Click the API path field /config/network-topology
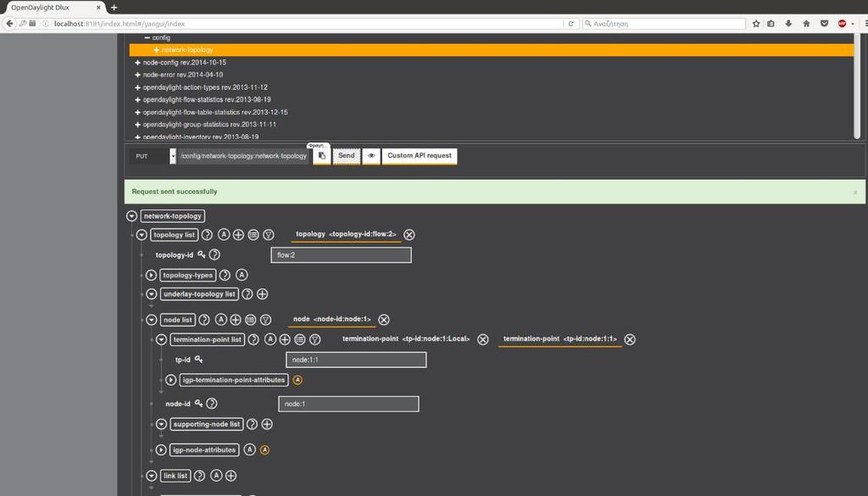The height and width of the screenshot is (496, 868). coord(243,156)
